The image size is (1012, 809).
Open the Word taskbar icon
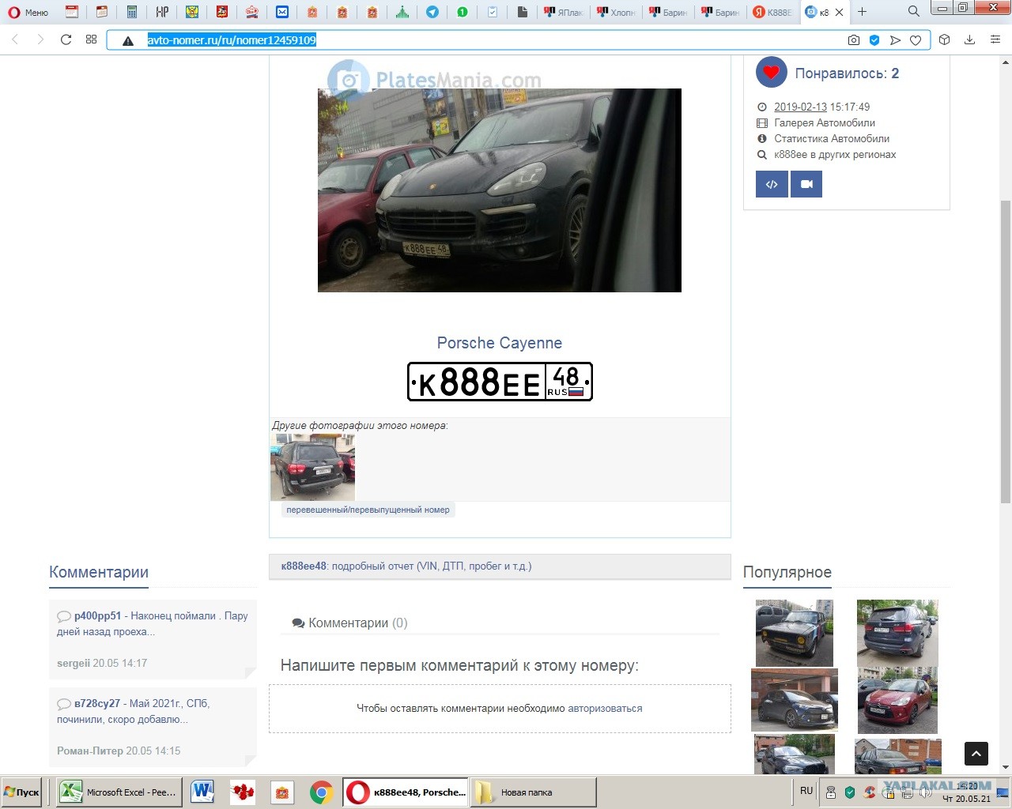(202, 792)
